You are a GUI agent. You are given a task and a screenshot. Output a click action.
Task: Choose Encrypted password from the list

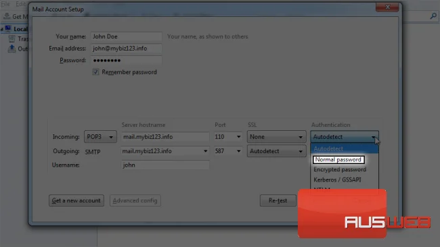pyautogui.click(x=340, y=169)
